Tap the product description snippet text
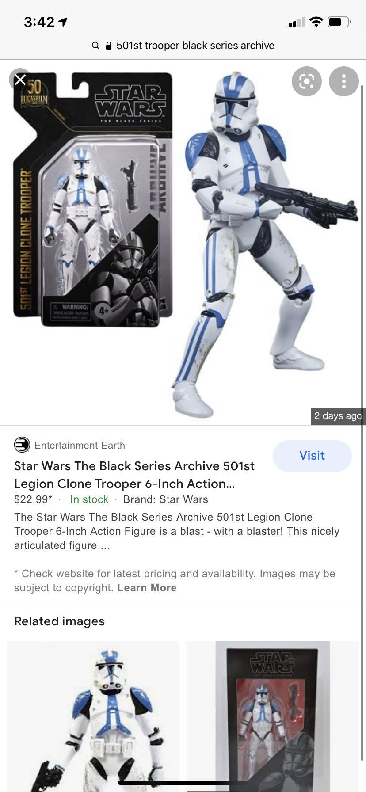366x792 pixels. [177, 531]
